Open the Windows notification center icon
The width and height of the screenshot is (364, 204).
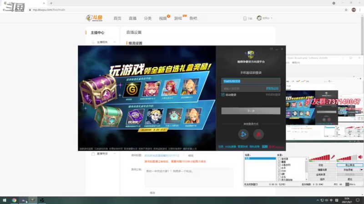358,200
